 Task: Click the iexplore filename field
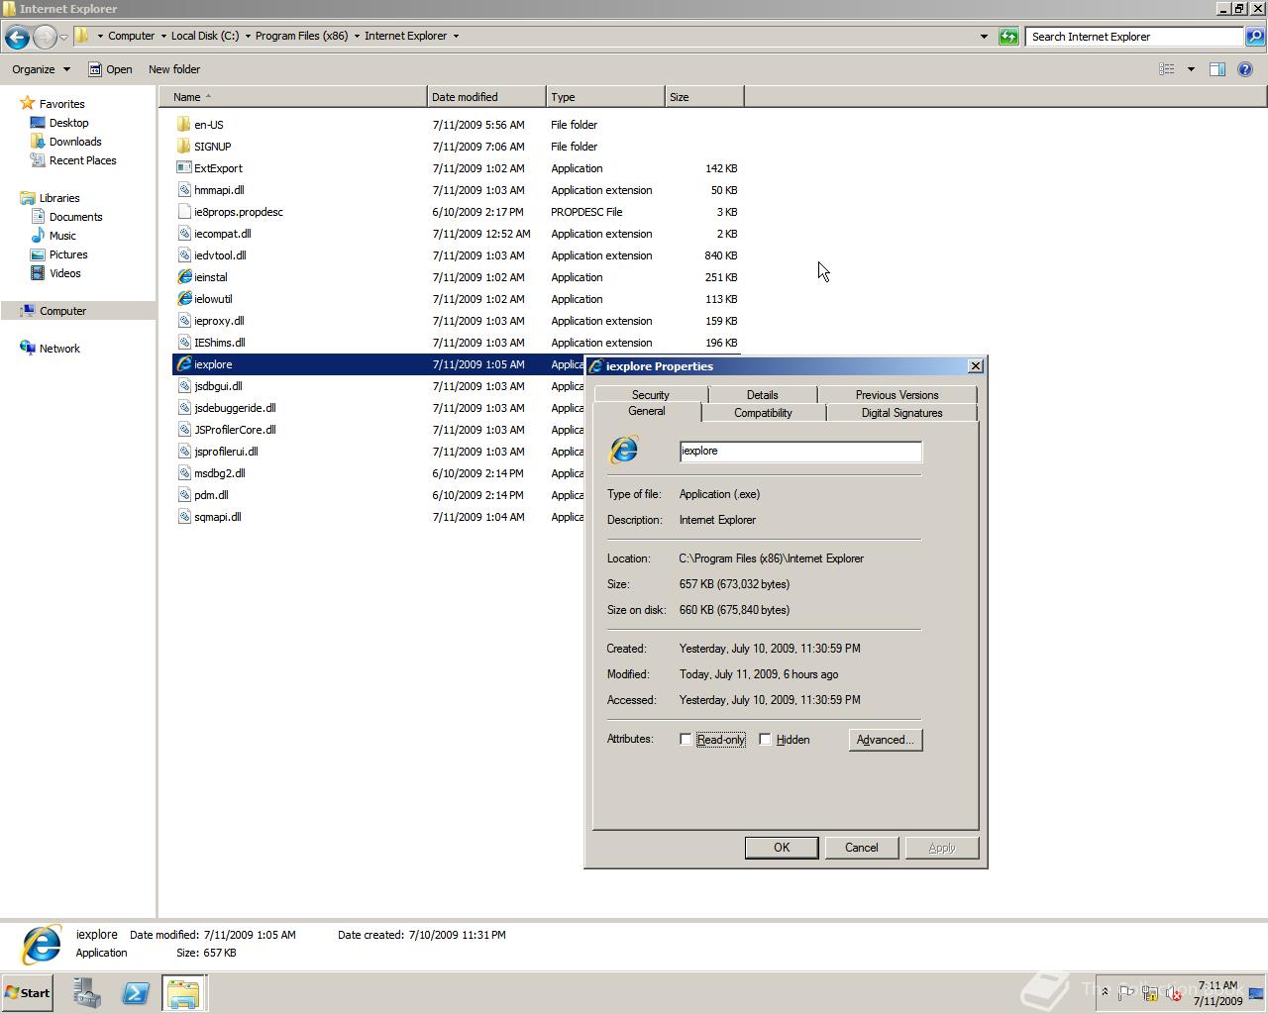pos(800,451)
